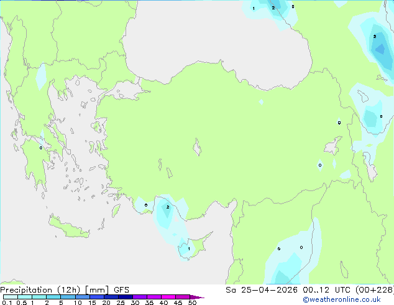Image resolution: width=394 pixels, height=305 pixels.
Task: Click the over-50 mm legend arrow tip
Action: tap(197, 297)
